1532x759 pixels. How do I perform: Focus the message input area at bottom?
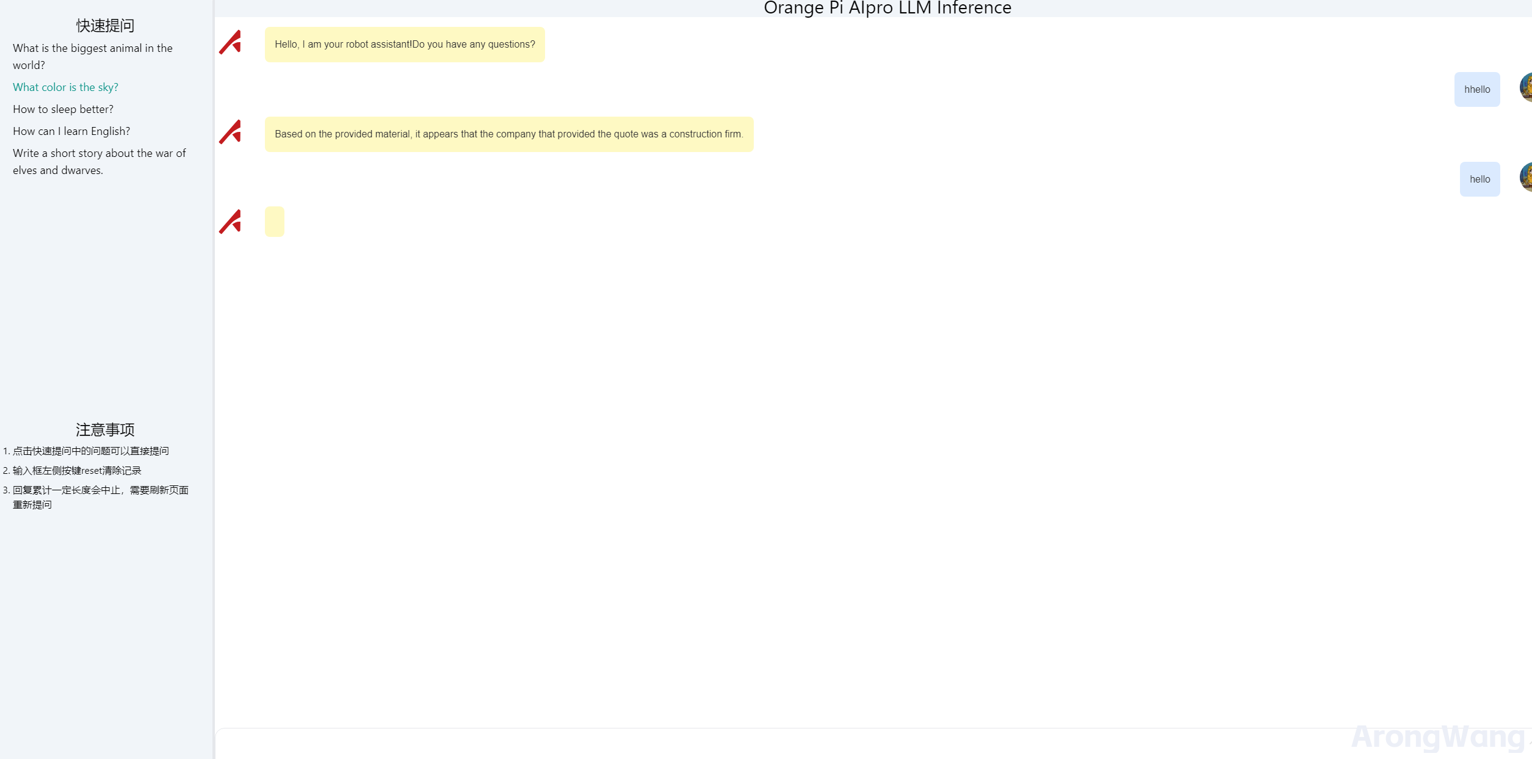pos(873,744)
